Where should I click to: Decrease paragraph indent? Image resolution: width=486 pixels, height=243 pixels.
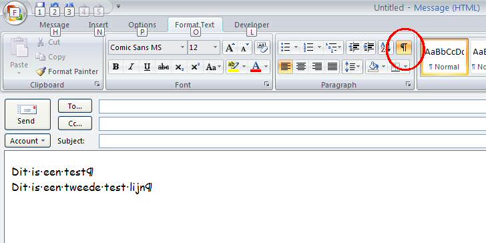pos(354,47)
